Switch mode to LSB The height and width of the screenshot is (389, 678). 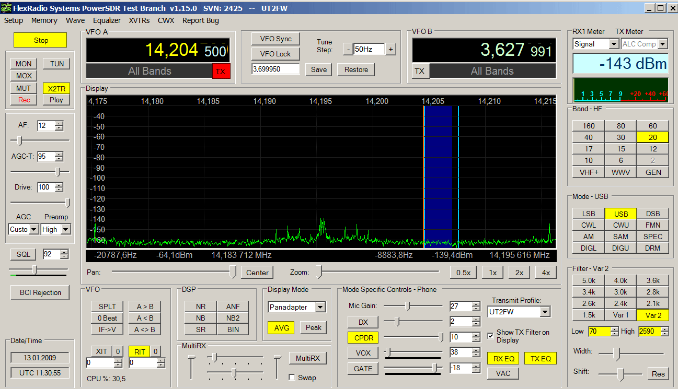tap(588, 214)
